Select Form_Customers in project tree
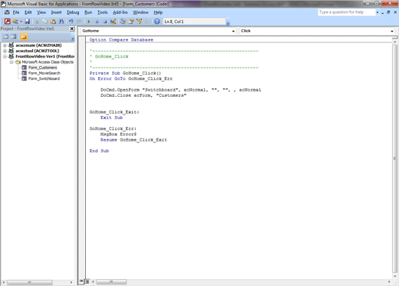The height and width of the screenshot is (286, 399). point(42,68)
